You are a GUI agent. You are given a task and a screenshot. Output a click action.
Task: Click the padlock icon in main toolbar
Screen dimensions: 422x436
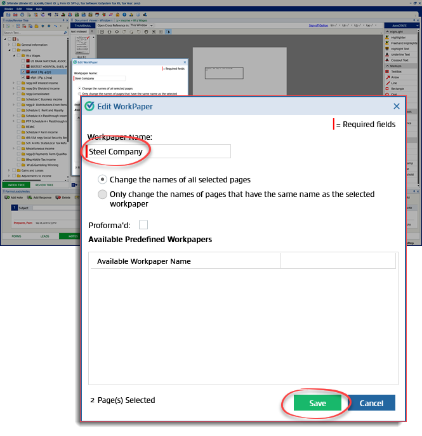[x=118, y=15]
